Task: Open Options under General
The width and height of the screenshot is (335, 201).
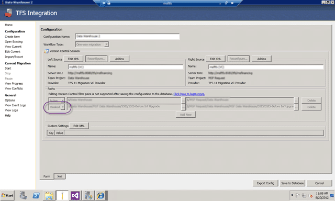Action: click(10, 100)
